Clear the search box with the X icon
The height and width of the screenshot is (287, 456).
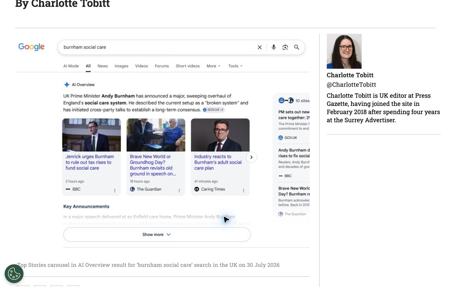coord(260,47)
